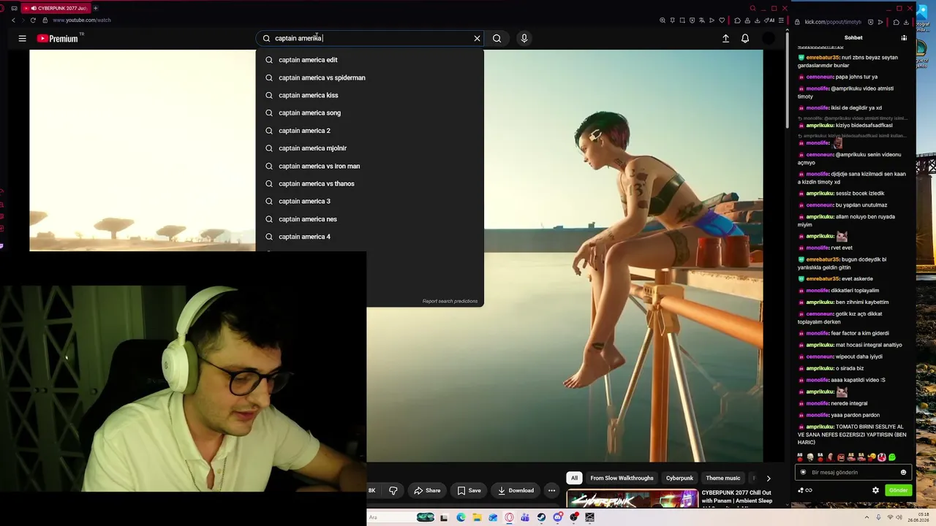Select the "All" filter chip
The height and width of the screenshot is (526, 936).
(x=574, y=478)
